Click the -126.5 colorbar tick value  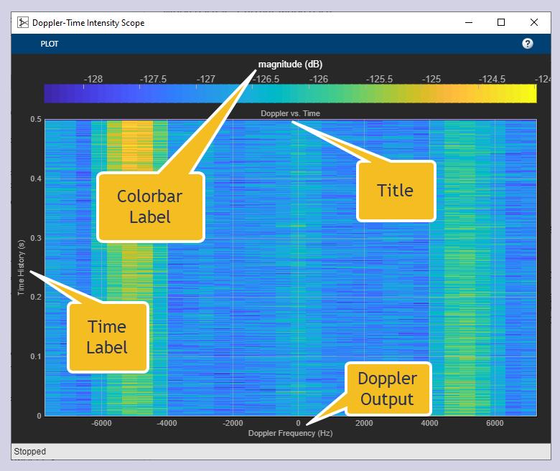[x=266, y=79]
